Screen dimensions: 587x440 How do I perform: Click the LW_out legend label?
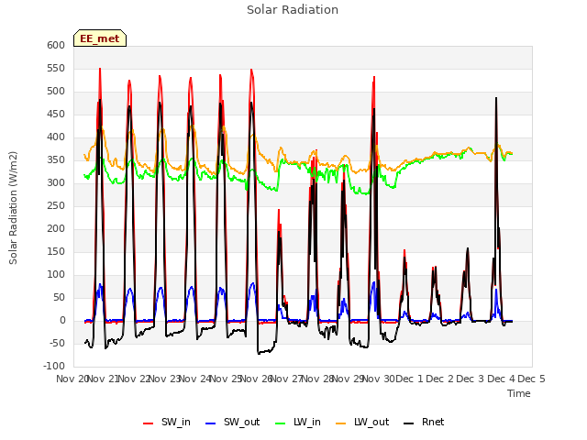coord(371,422)
